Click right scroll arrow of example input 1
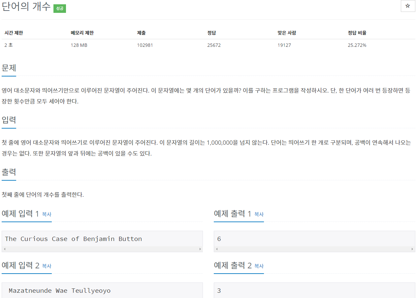Image resolution: width=417 pixels, height=298 pixels. 200,249
